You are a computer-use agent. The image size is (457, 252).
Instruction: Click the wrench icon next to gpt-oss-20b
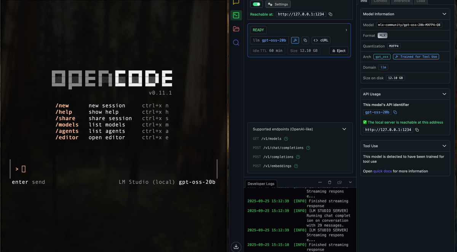click(295, 40)
